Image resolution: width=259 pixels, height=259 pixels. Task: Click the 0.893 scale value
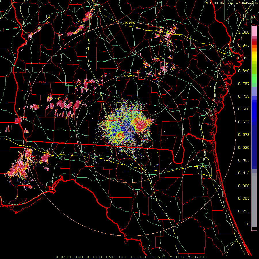point(244,58)
